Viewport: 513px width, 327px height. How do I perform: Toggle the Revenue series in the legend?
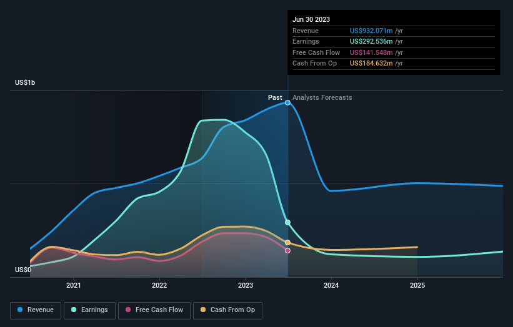[x=36, y=310]
